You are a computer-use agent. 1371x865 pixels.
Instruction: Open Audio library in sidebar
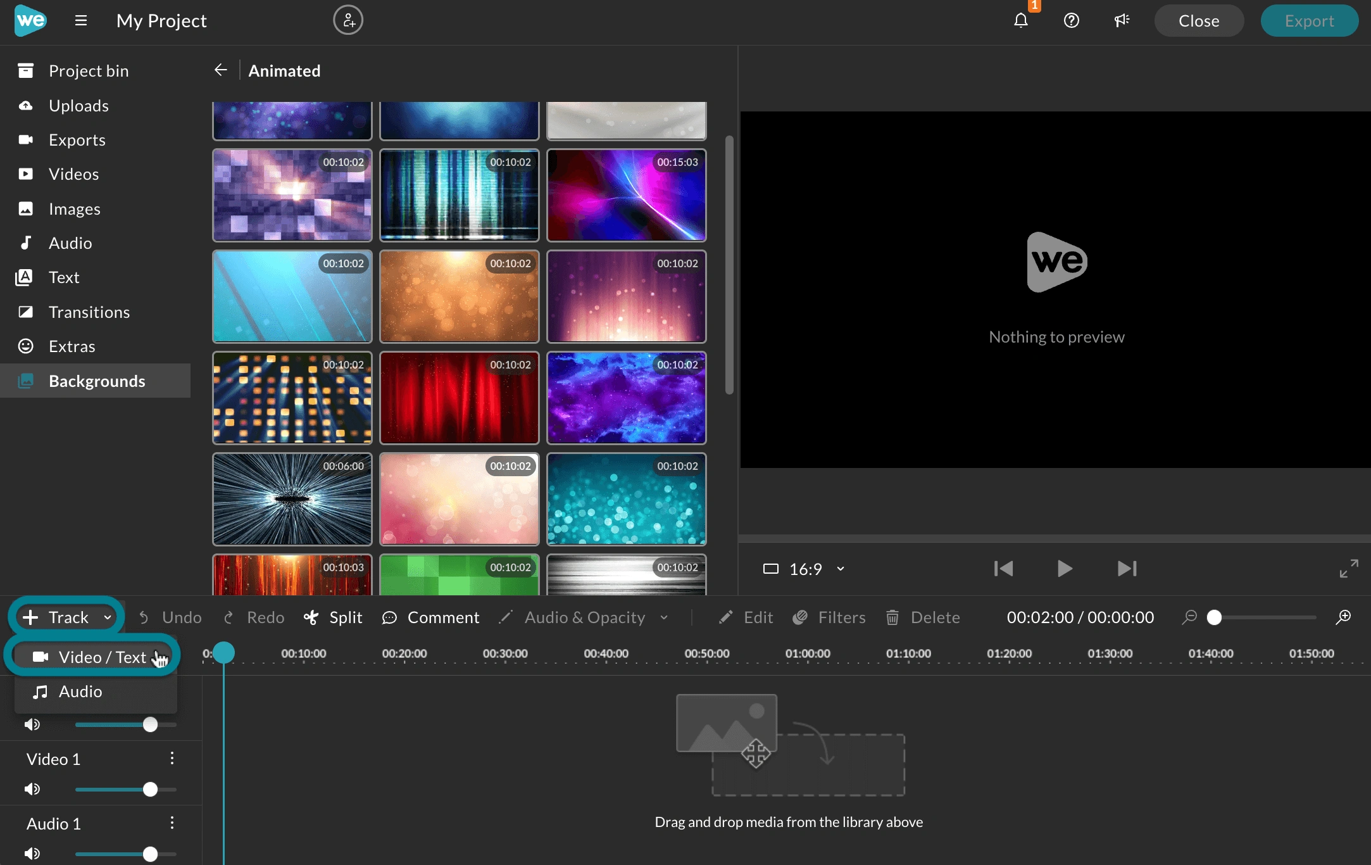pyautogui.click(x=95, y=243)
